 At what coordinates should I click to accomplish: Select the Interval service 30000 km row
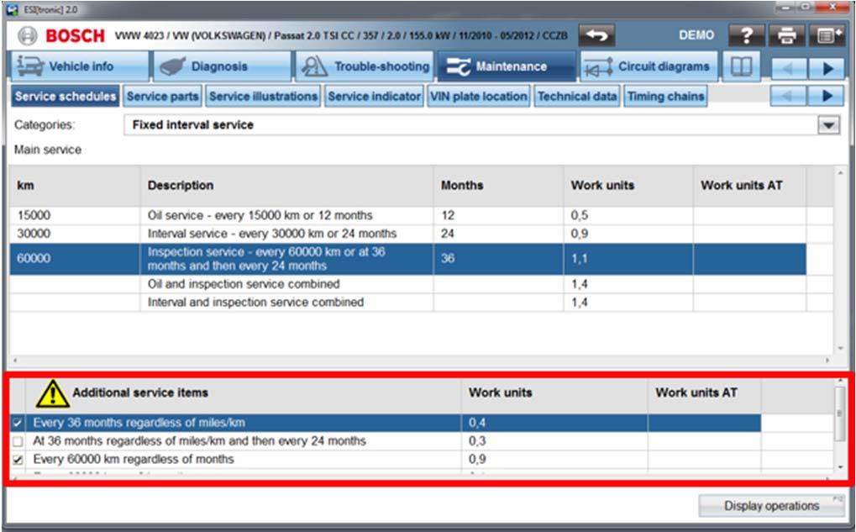pyautogui.click(x=407, y=234)
